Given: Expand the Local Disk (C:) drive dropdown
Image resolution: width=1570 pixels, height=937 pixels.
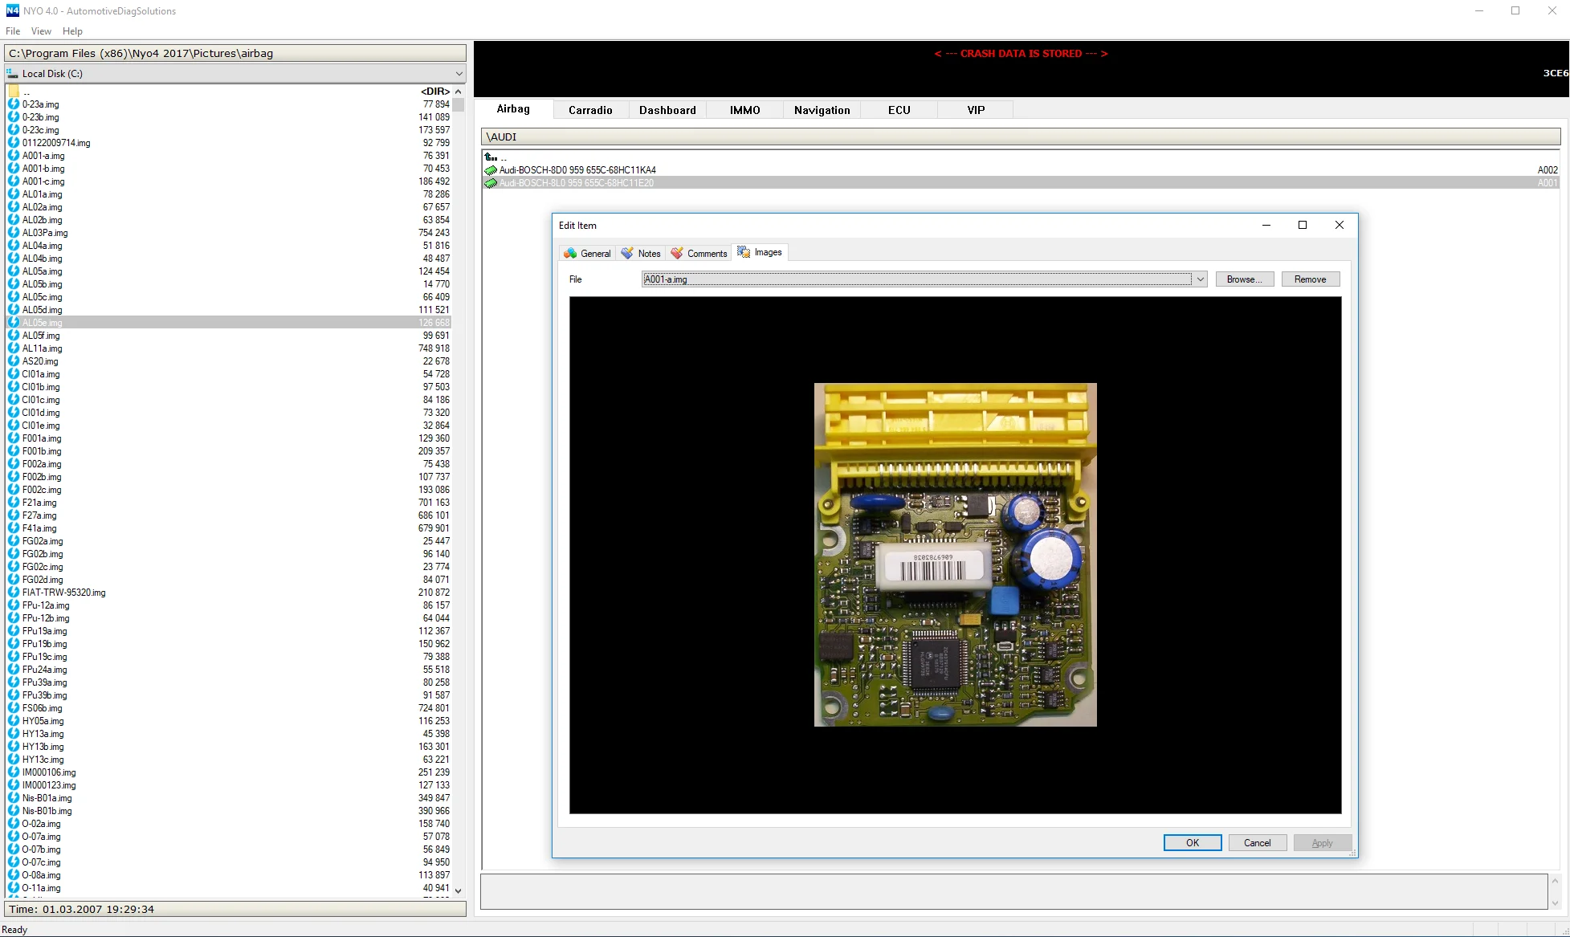Looking at the screenshot, I should point(459,73).
